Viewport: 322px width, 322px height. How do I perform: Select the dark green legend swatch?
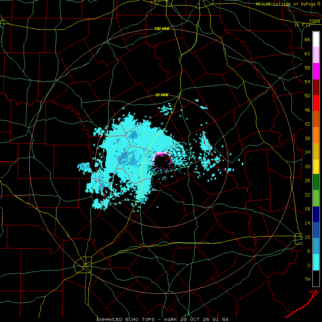tap(316, 182)
